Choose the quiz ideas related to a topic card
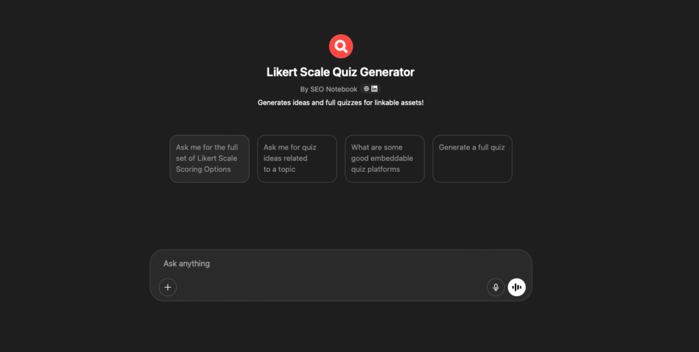 298,159
